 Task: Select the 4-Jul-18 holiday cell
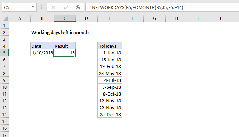coord(110,80)
